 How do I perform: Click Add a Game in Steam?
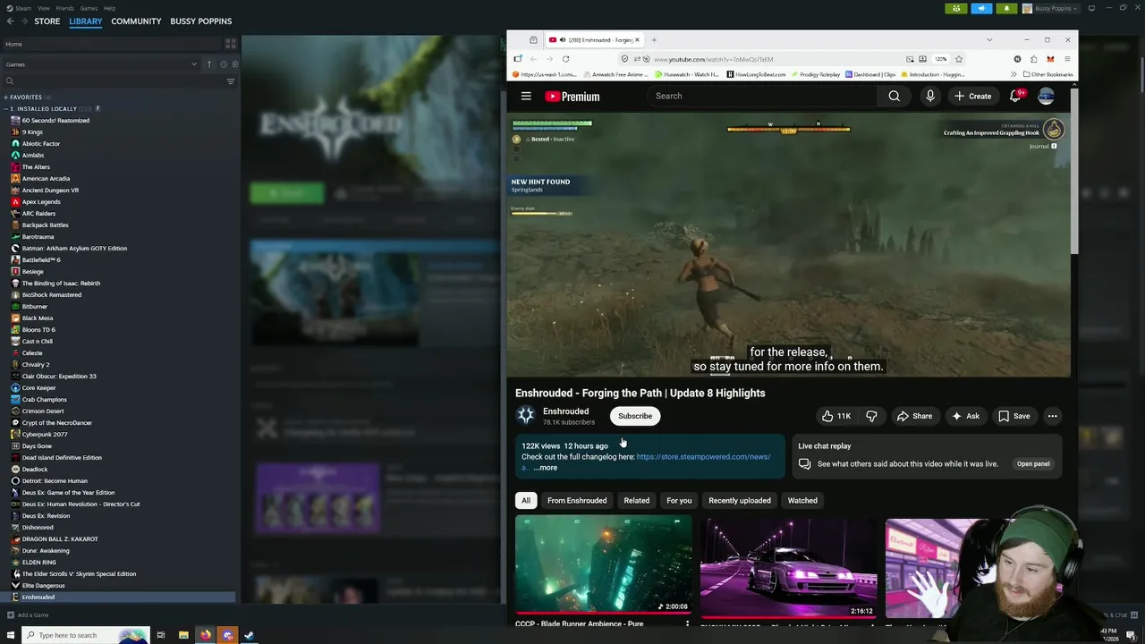[x=28, y=615]
